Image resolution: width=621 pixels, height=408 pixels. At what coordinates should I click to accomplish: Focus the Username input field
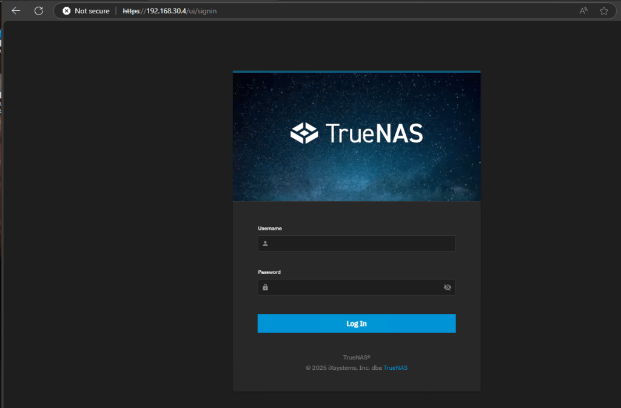(x=361, y=244)
